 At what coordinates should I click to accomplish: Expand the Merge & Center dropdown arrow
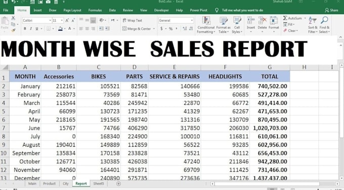click(154, 29)
